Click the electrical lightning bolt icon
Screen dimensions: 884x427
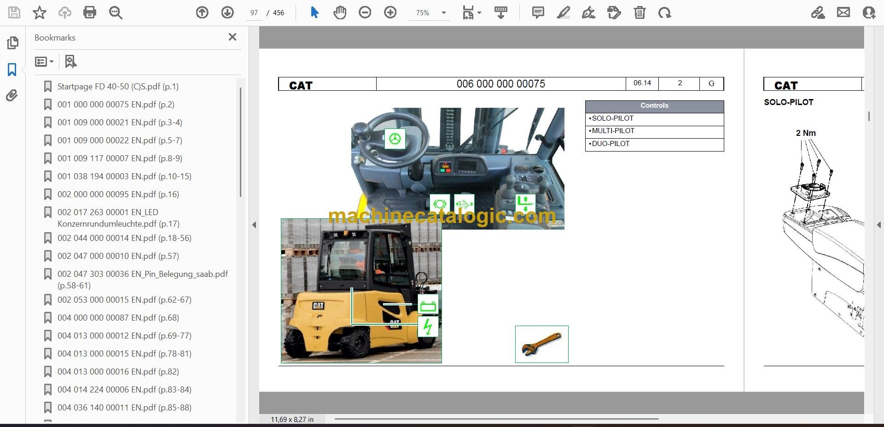point(428,327)
